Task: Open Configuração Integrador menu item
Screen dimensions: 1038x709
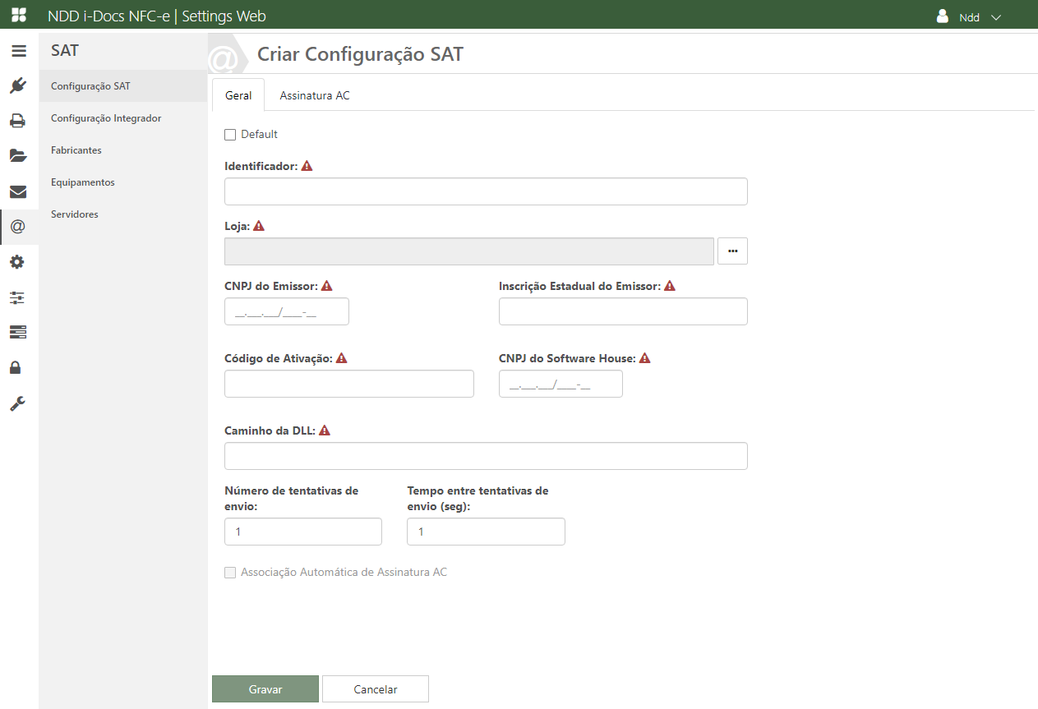Action: click(x=106, y=118)
